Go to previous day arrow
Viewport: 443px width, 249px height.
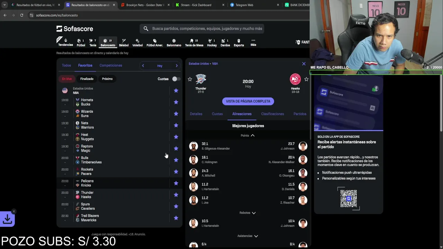point(143,66)
